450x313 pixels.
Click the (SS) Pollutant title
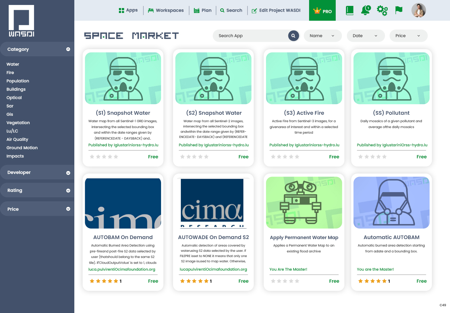coord(391,113)
